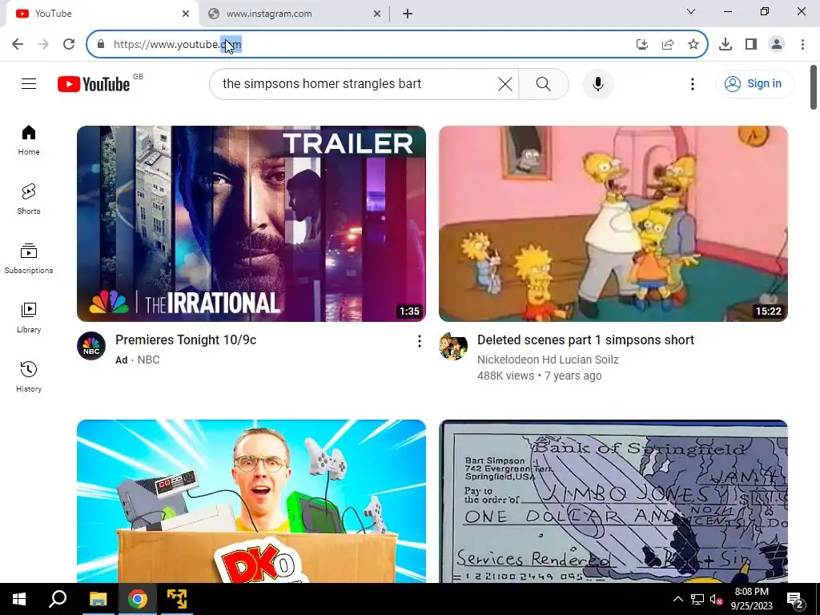The height and width of the screenshot is (615, 820).
Task: Play Deleted scenes simpsons thumbnail
Action: coord(613,224)
